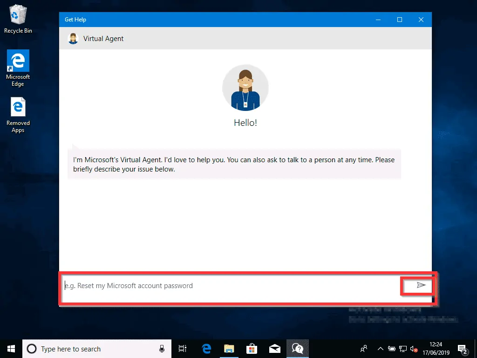
Task: Open Task View on the taskbar
Action: (x=182, y=348)
